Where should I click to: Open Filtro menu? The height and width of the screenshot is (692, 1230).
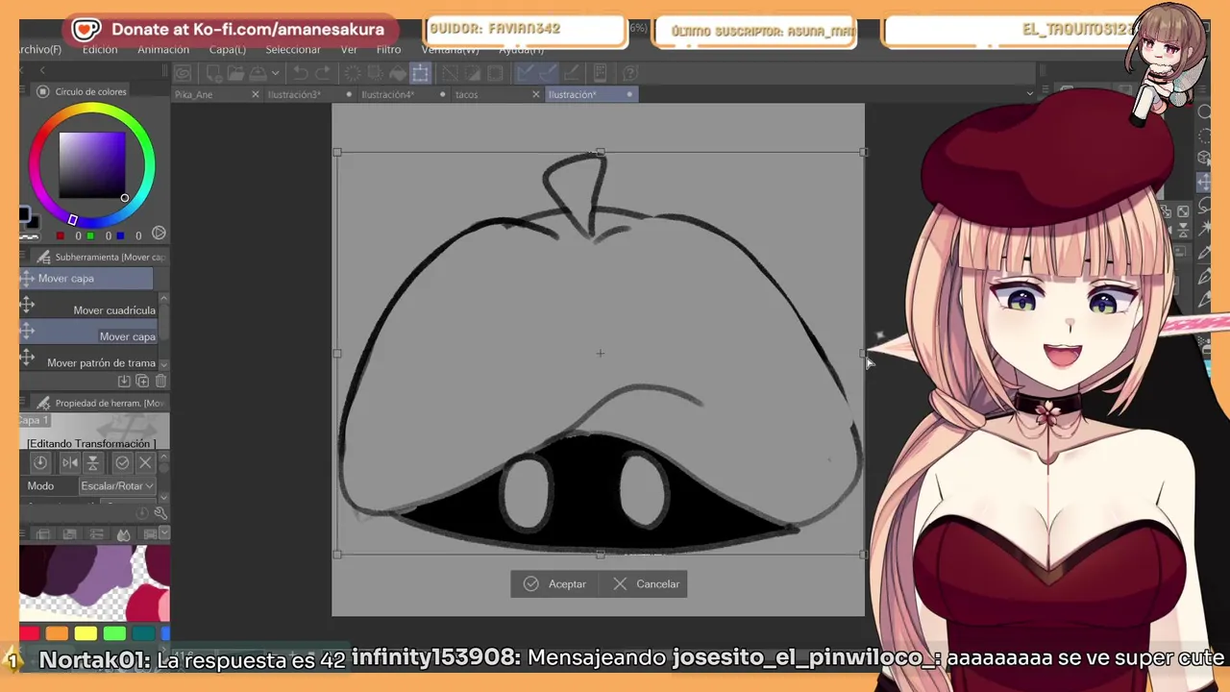[x=388, y=49]
